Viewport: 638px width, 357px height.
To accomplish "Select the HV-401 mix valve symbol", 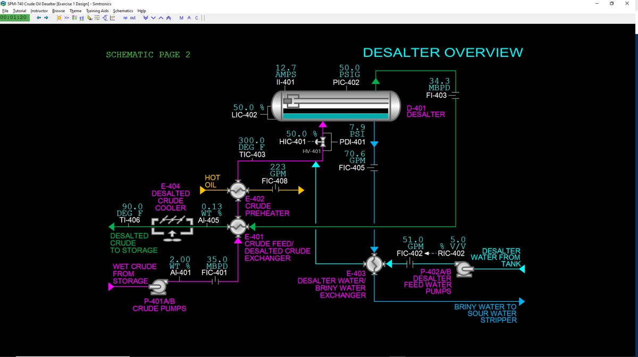I will pyautogui.click(x=321, y=142).
